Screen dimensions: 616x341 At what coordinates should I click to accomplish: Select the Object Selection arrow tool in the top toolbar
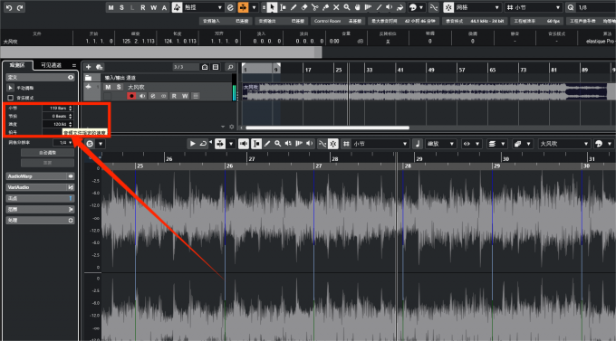pos(272,7)
